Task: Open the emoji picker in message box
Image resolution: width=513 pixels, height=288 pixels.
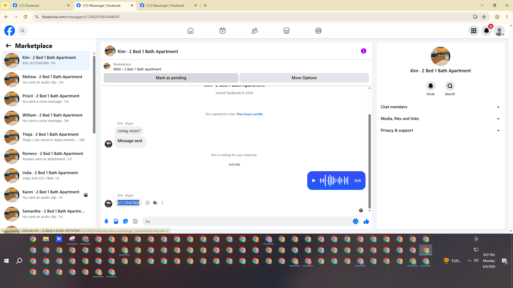Action: pyautogui.click(x=356, y=221)
